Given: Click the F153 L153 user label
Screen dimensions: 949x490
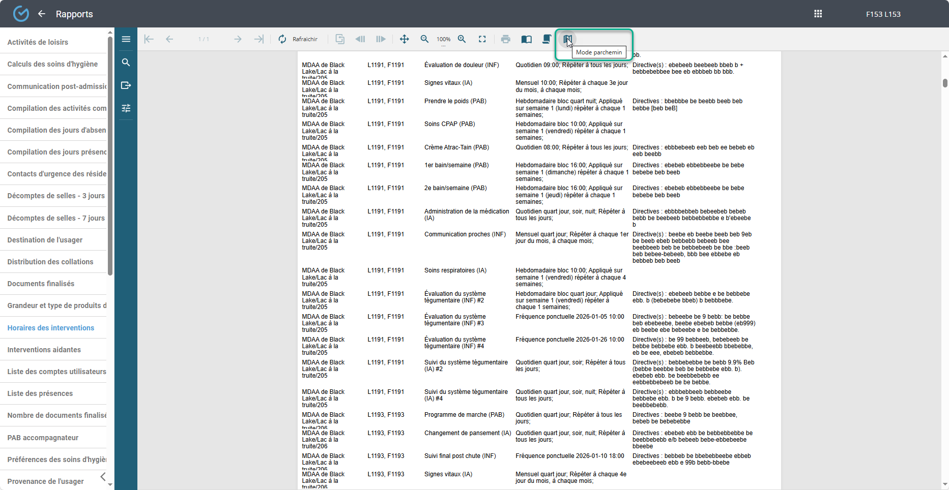Looking at the screenshot, I should pos(883,14).
